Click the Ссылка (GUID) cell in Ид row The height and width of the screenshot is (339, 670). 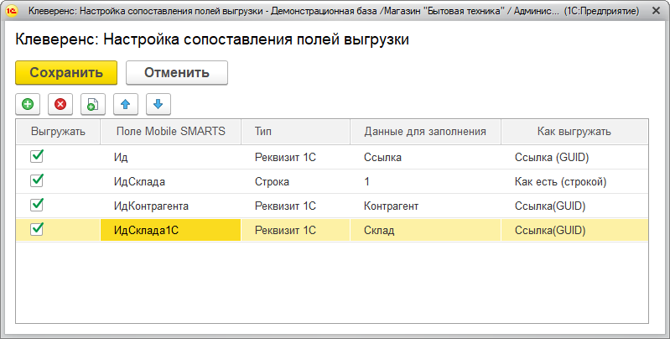pos(574,157)
